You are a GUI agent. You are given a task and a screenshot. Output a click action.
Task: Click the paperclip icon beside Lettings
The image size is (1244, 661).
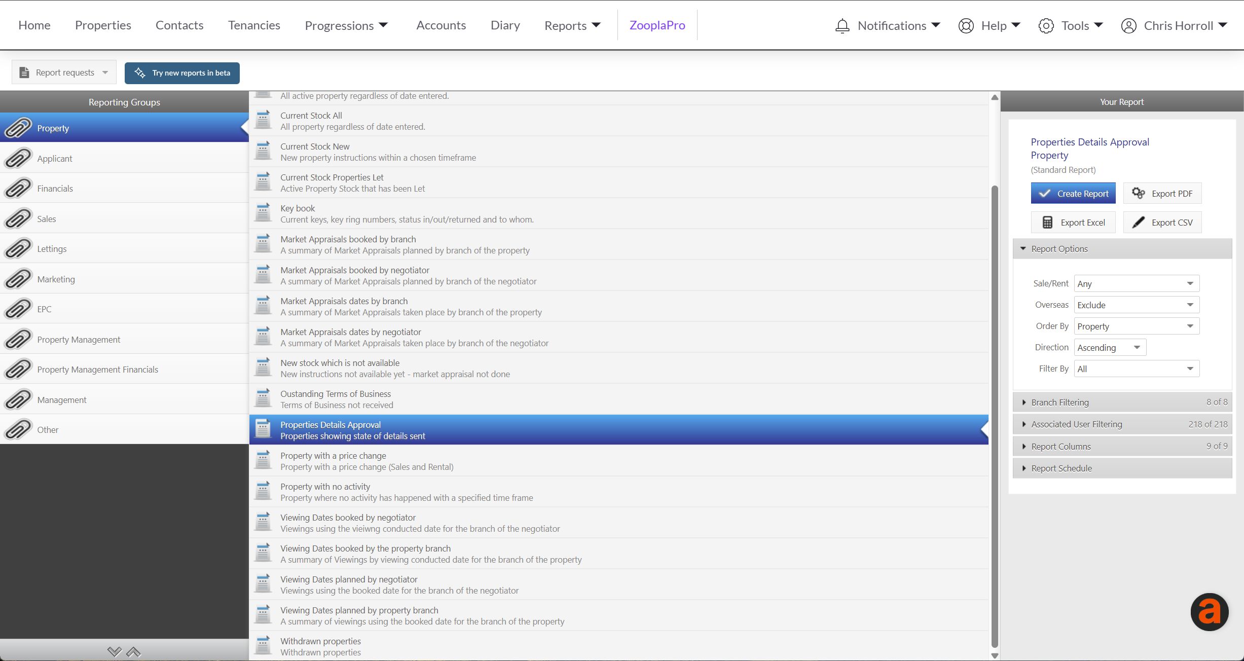[18, 248]
